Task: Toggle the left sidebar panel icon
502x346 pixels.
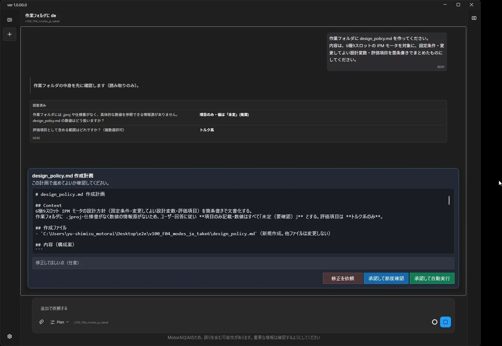Action: tap(10, 20)
